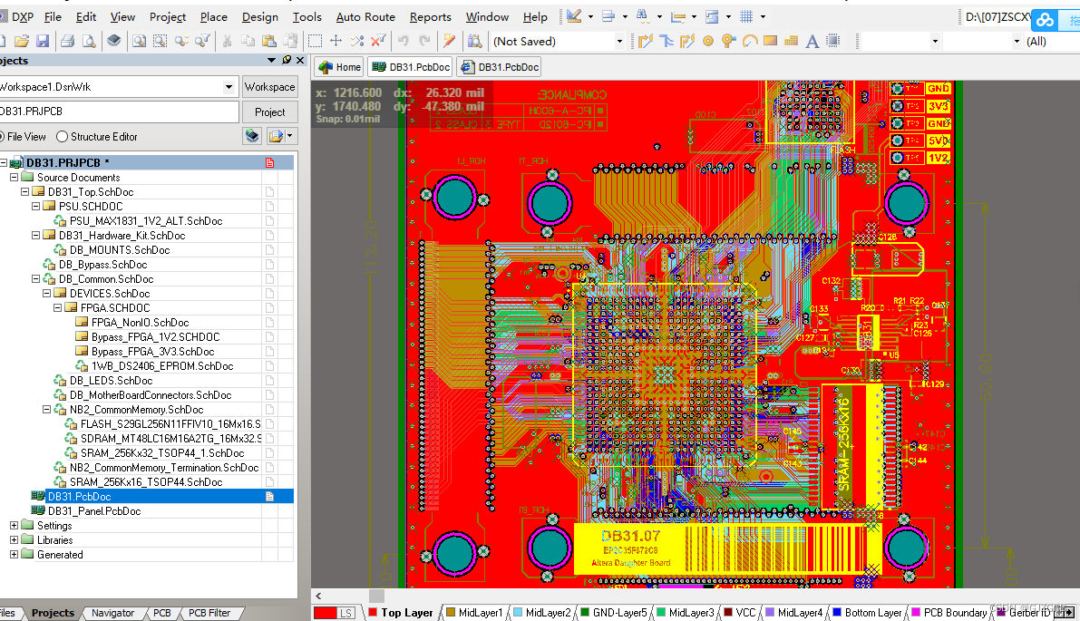Select the PCB Boundary layer tab
The width and height of the screenshot is (1080, 621).
[949, 613]
